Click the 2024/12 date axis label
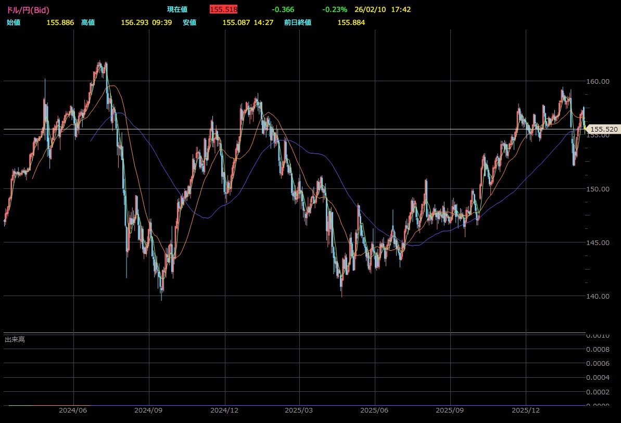 [224, 411]
